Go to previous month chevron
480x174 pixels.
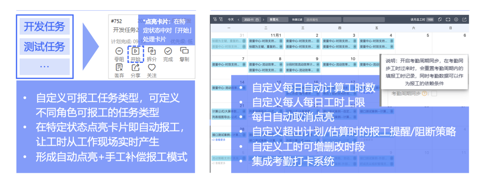pos(239,19)
